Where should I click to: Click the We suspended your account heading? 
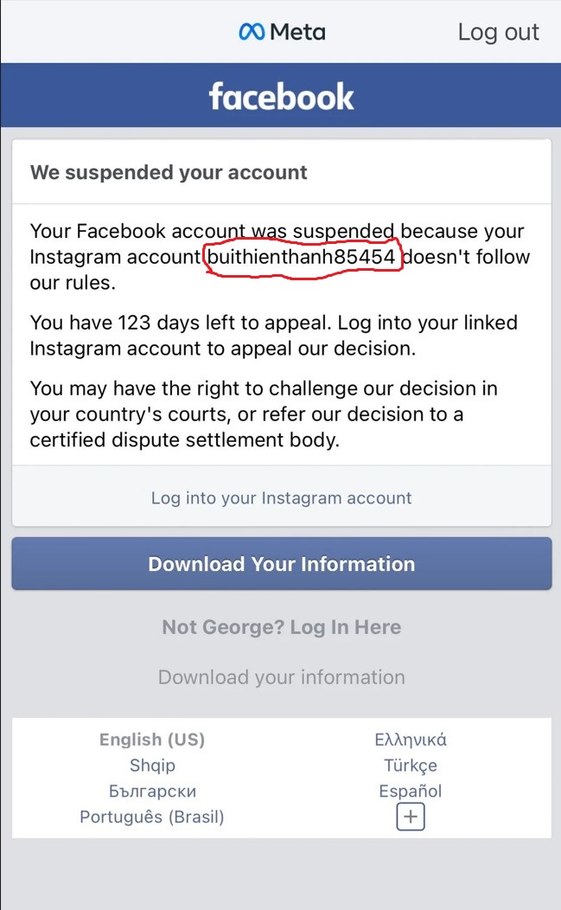point(169,172)
